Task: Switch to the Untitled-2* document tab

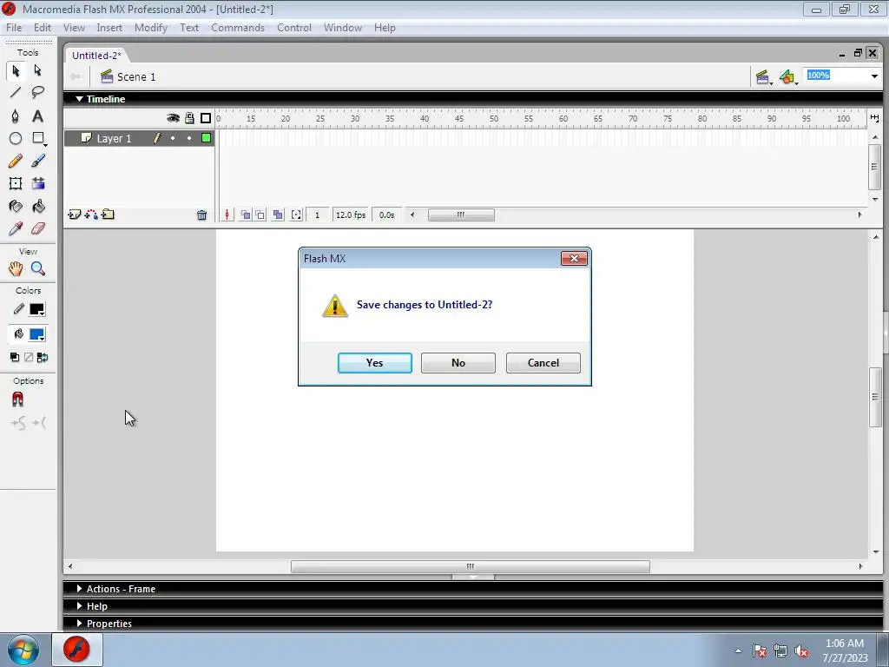Action: pyautogui.click(x=96, y=56)
